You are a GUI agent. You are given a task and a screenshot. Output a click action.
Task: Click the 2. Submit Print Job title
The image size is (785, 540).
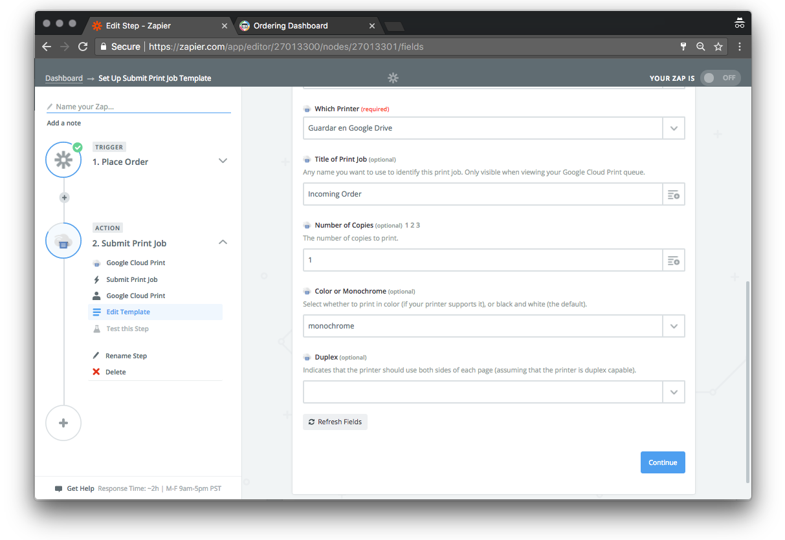(x=129, y=243)
